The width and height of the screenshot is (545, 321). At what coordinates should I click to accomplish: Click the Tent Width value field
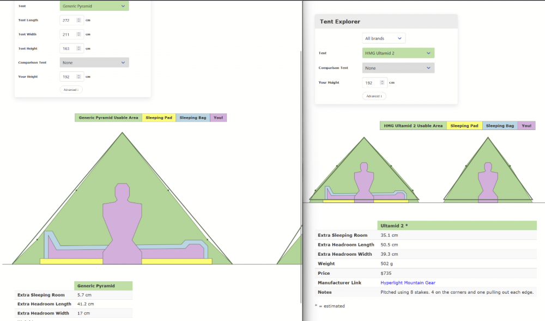coord(68,34)
